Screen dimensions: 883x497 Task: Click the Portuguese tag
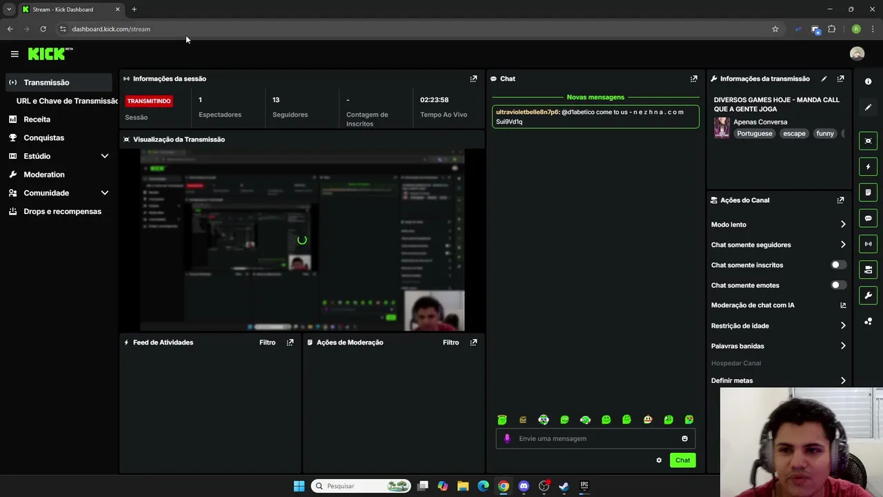(754, 134)
